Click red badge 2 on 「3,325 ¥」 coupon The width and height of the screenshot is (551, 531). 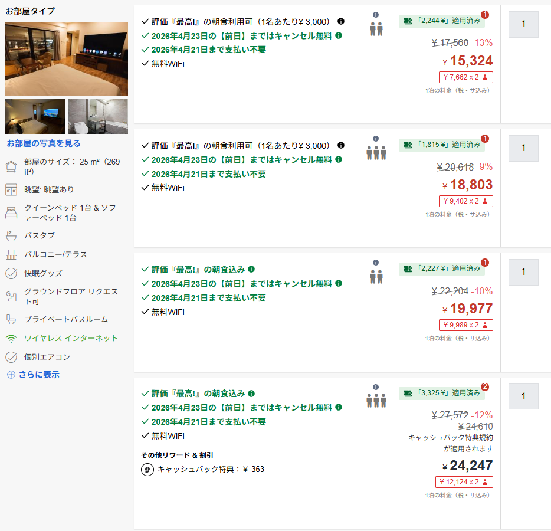coord(485,387)
